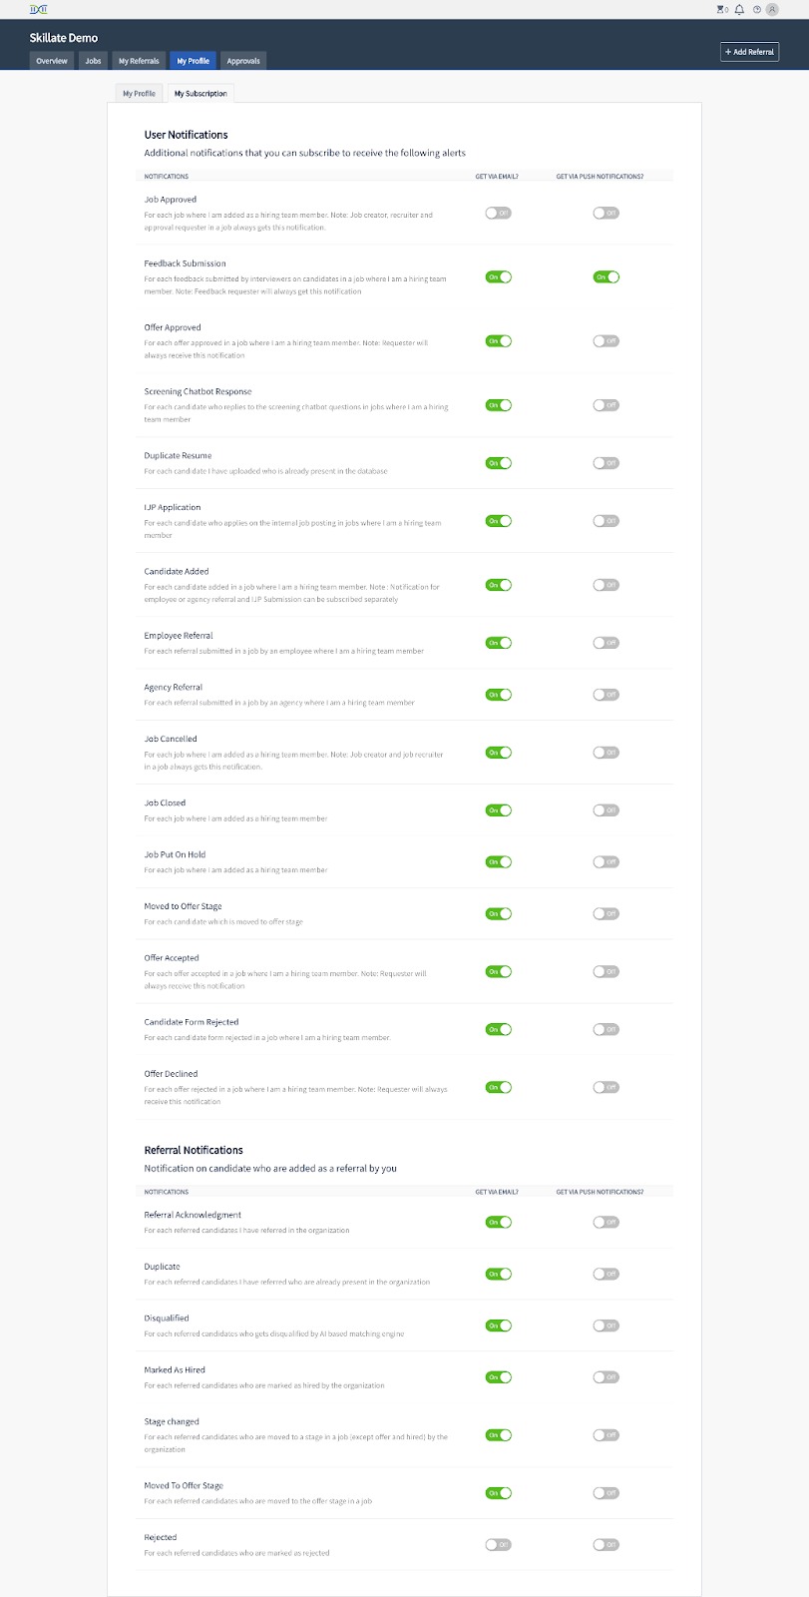
Task: Open the Jobs tab
Action: 93,61
